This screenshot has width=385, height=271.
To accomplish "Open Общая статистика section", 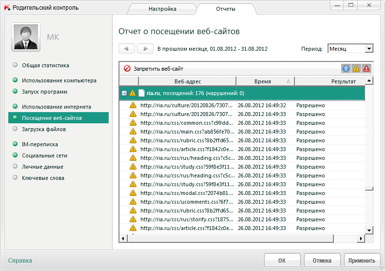I will [45, 65].
